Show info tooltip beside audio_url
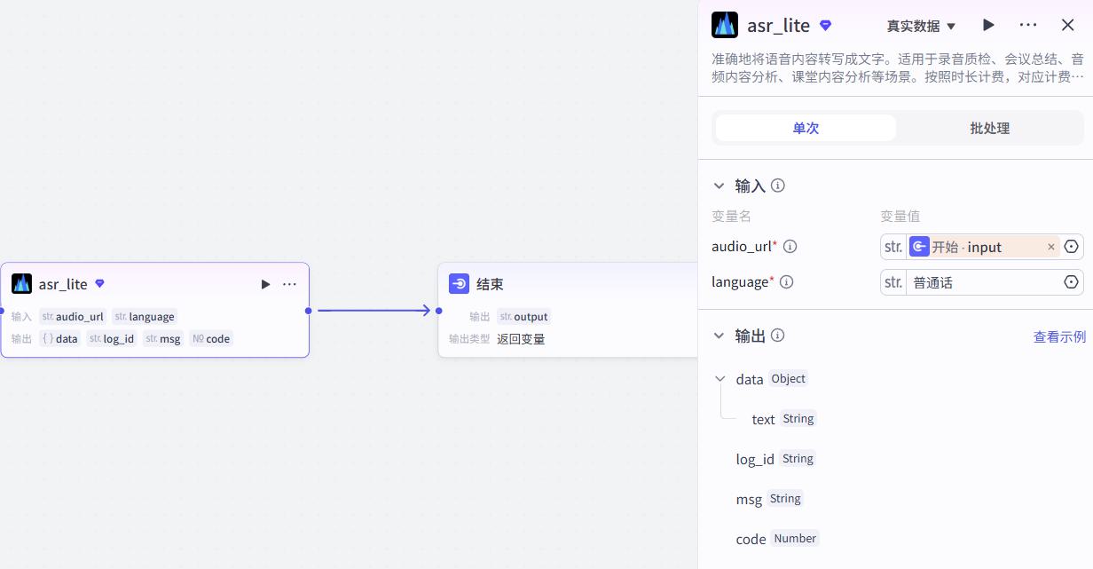This screenshot has height=569, width=1093. 790,247
